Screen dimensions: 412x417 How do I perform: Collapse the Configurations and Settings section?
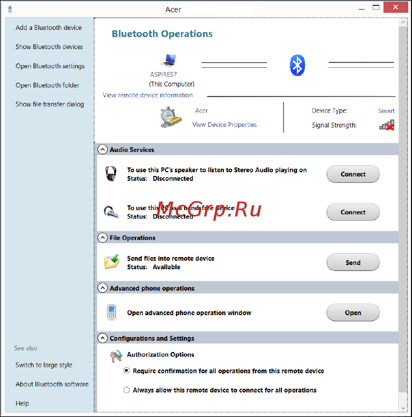click(x=103, y=338)
